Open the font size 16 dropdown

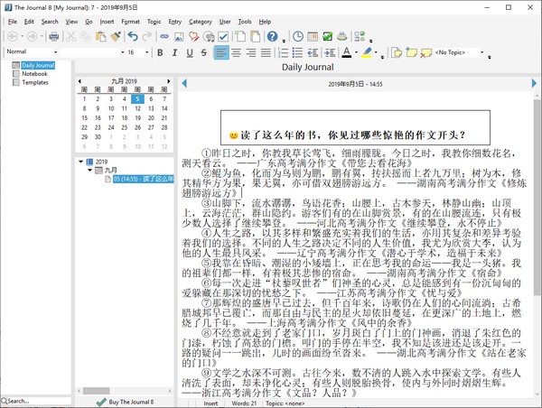coord(144,52)
